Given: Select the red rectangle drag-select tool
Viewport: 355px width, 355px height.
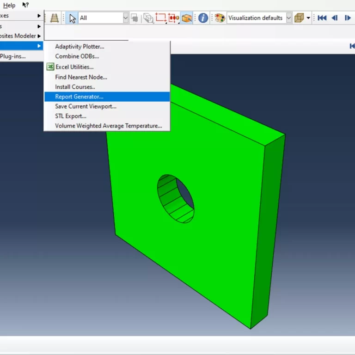Looking at the screenshot, I should tap(161, 18).
